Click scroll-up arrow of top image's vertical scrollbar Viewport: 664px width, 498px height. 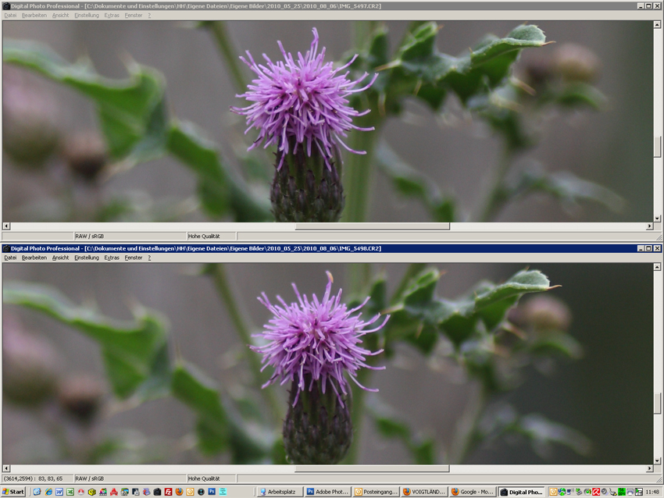(x=657, y=24)
